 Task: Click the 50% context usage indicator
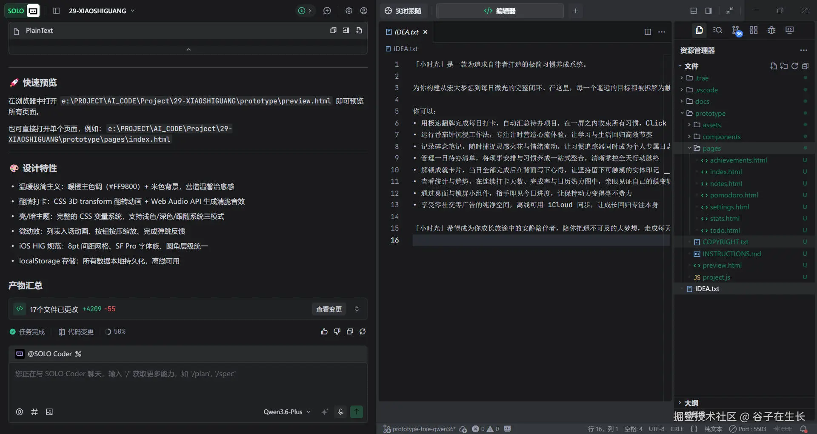click(x=115, y=331)
